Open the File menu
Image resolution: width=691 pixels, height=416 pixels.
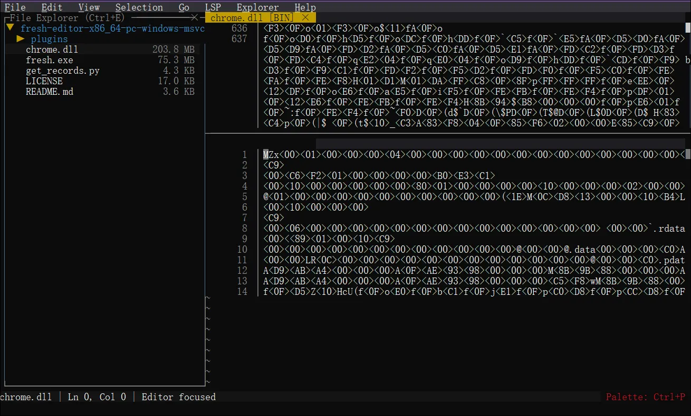pyautogui.click(x=15, y=7)
